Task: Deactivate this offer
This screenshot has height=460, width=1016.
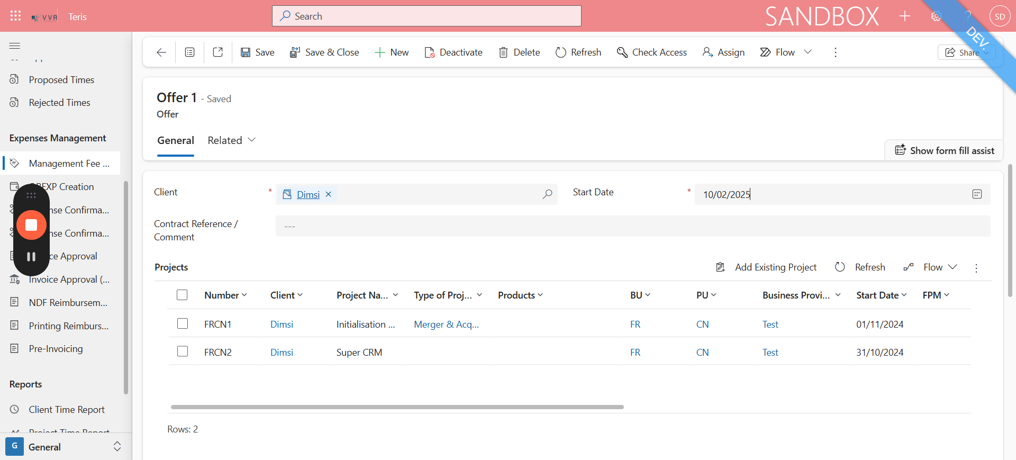Action: [453, 52]
